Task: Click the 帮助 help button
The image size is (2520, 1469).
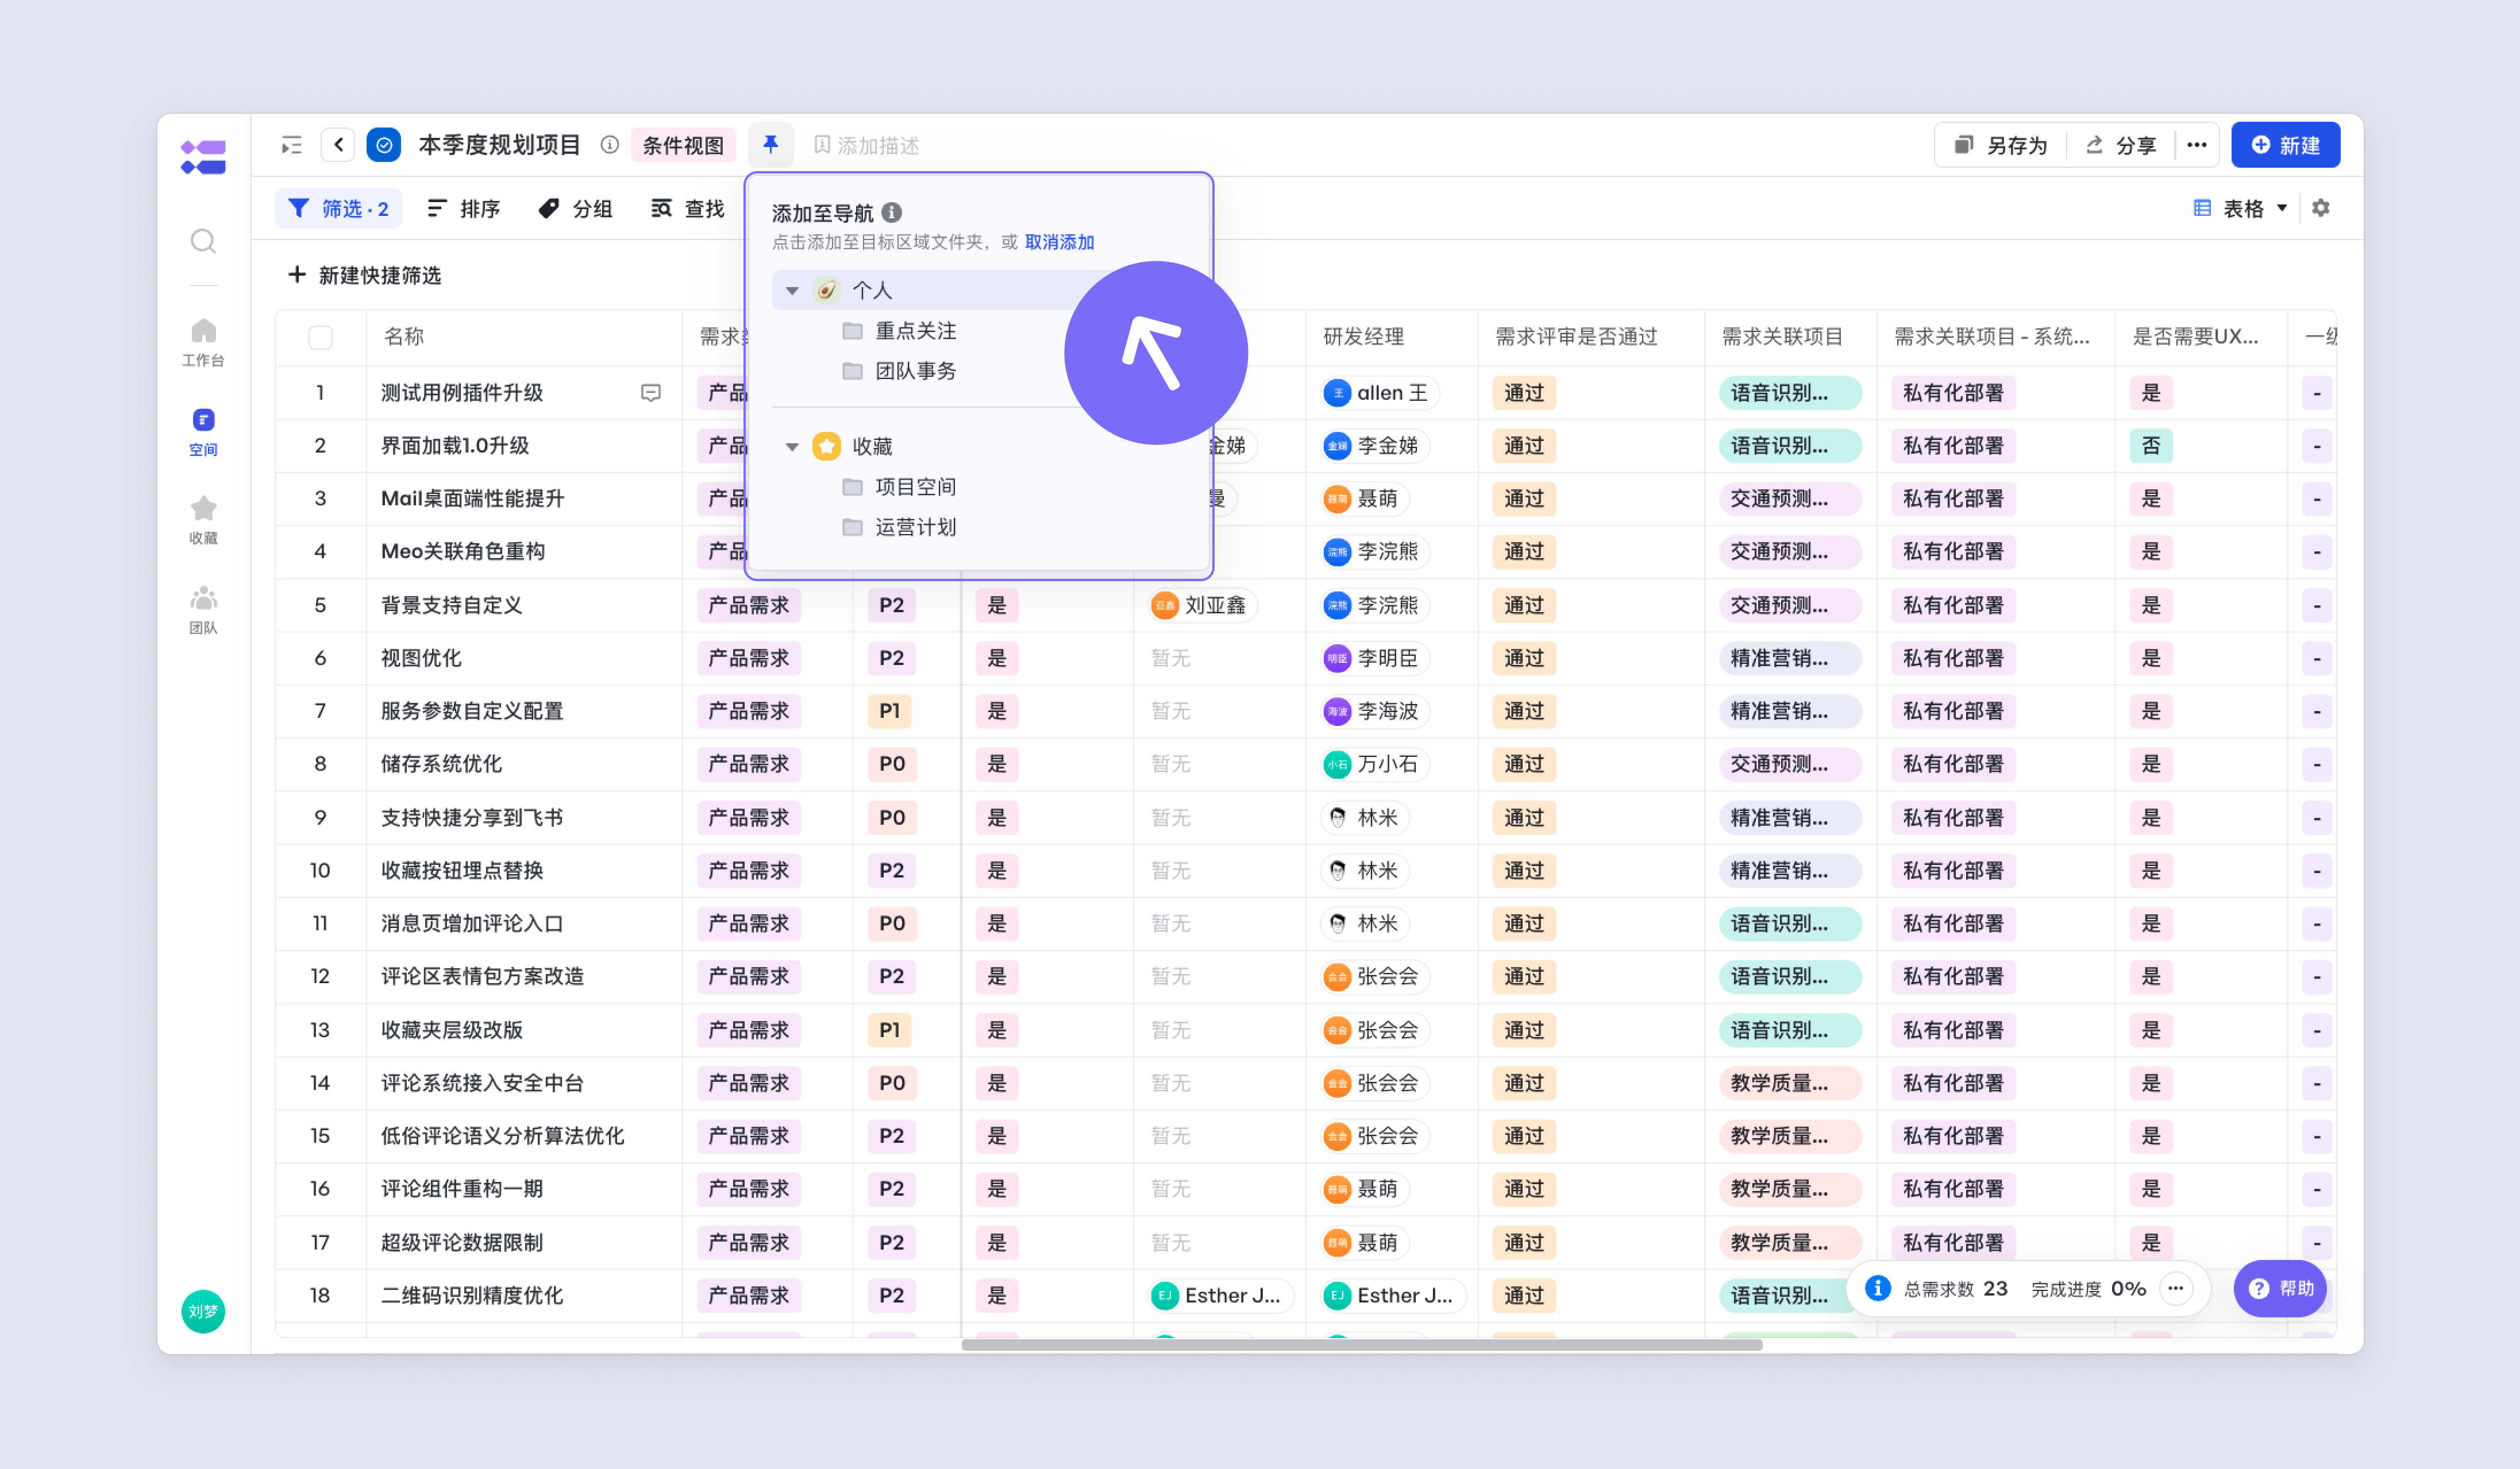Action: click(2281, 1289)
